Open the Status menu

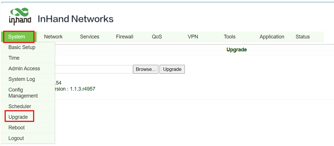pyautogui.click(x=302, y=37)
